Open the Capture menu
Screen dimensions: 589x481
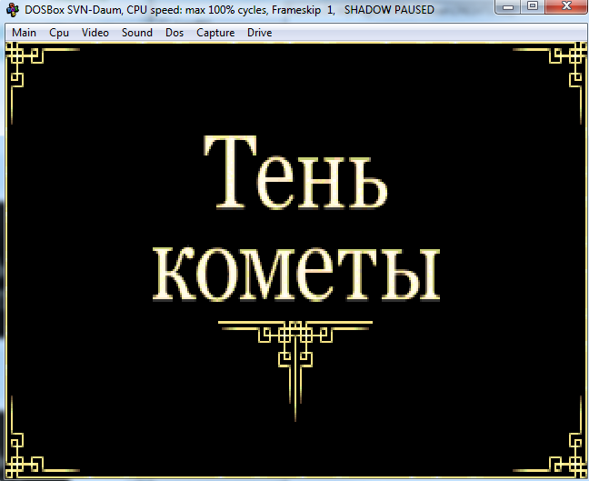tap(215, 33)
